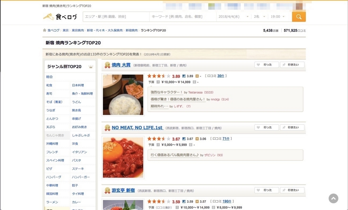The width and height of the screenshot is (348, 210).
Task: Mark NO MEAT, NO LIFE.1st as 行きたい
Action: 292,127
